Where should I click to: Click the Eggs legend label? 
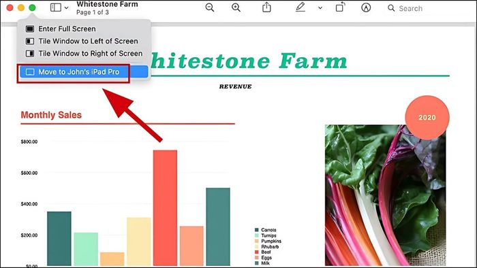[266, 258]
